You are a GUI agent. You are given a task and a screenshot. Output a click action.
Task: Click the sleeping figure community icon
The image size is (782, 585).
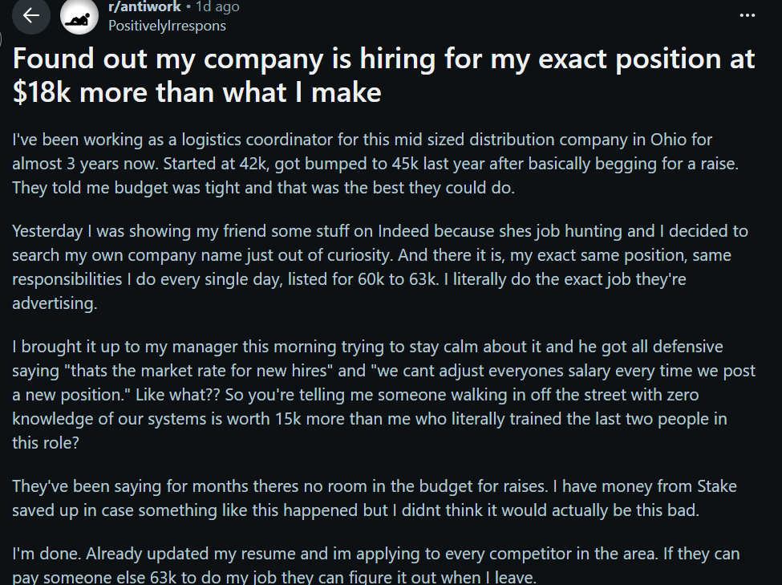(79, 15)
